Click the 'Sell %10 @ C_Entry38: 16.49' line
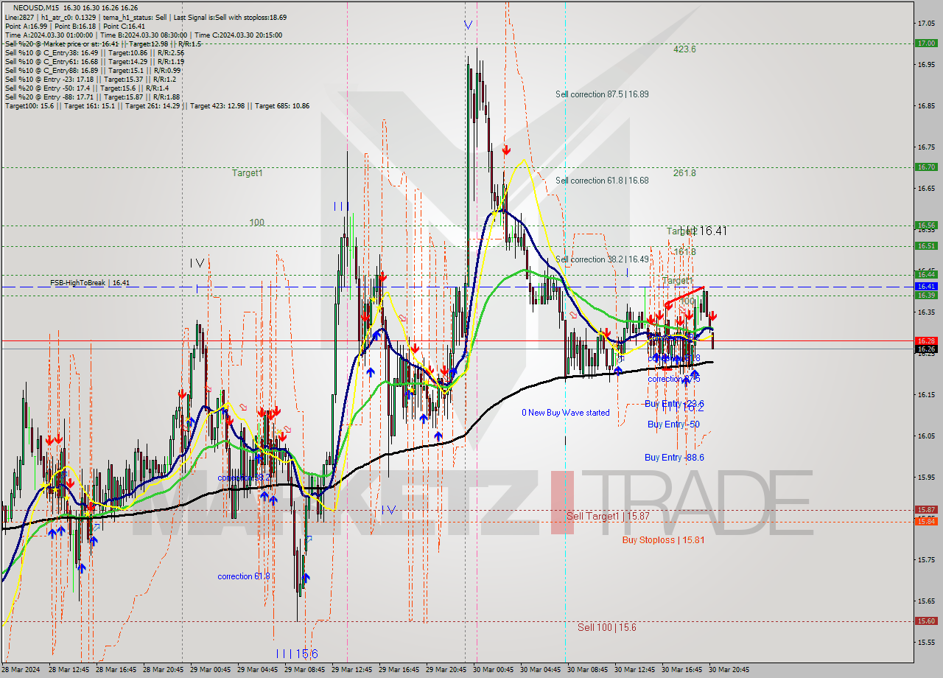The width and height of the screenshot is (943, 678). coord(94,52)
